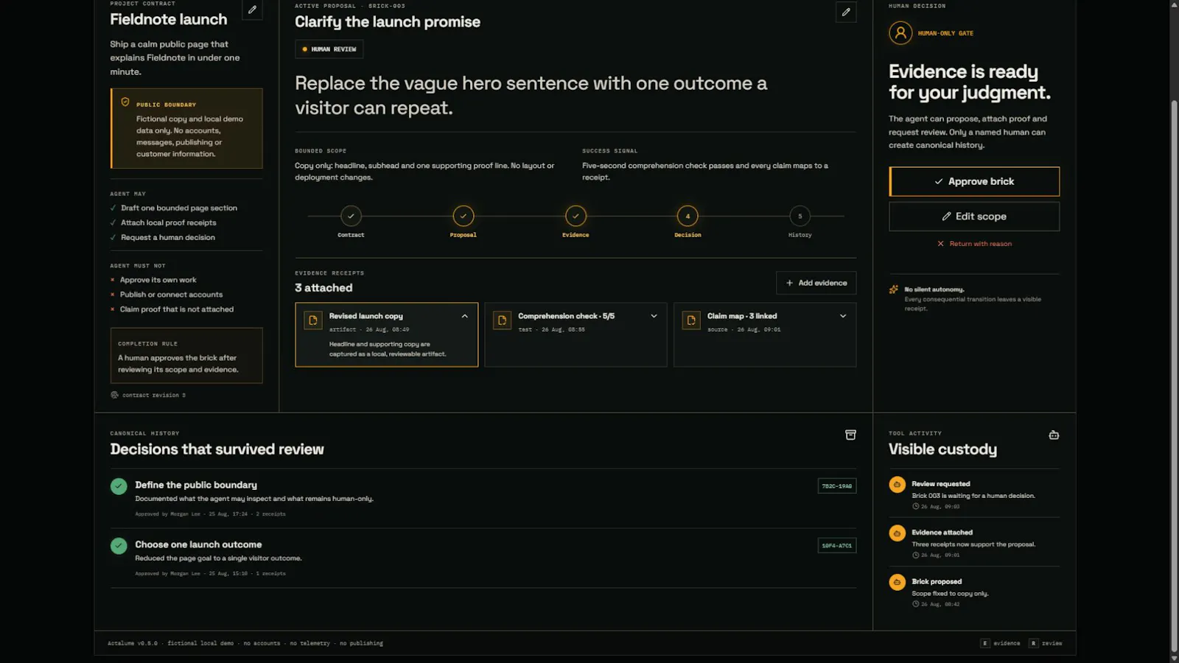The image size is (1179, 663).
Task: Click the Choose one launch outcome check icon
Action: (119, 546)
